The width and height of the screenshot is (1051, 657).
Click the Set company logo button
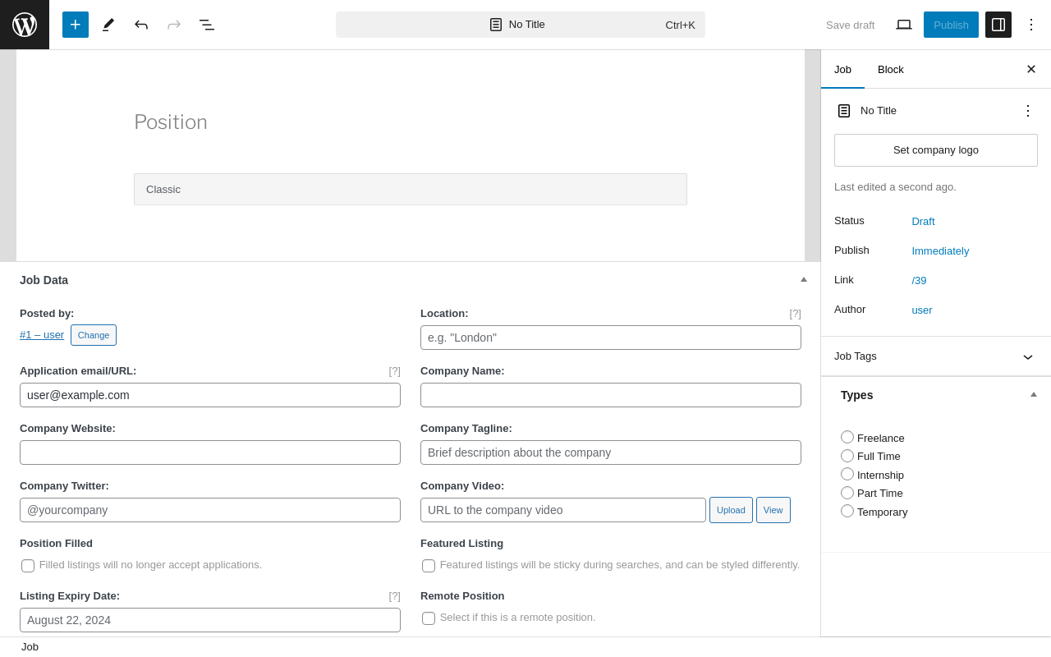(936, 150)
